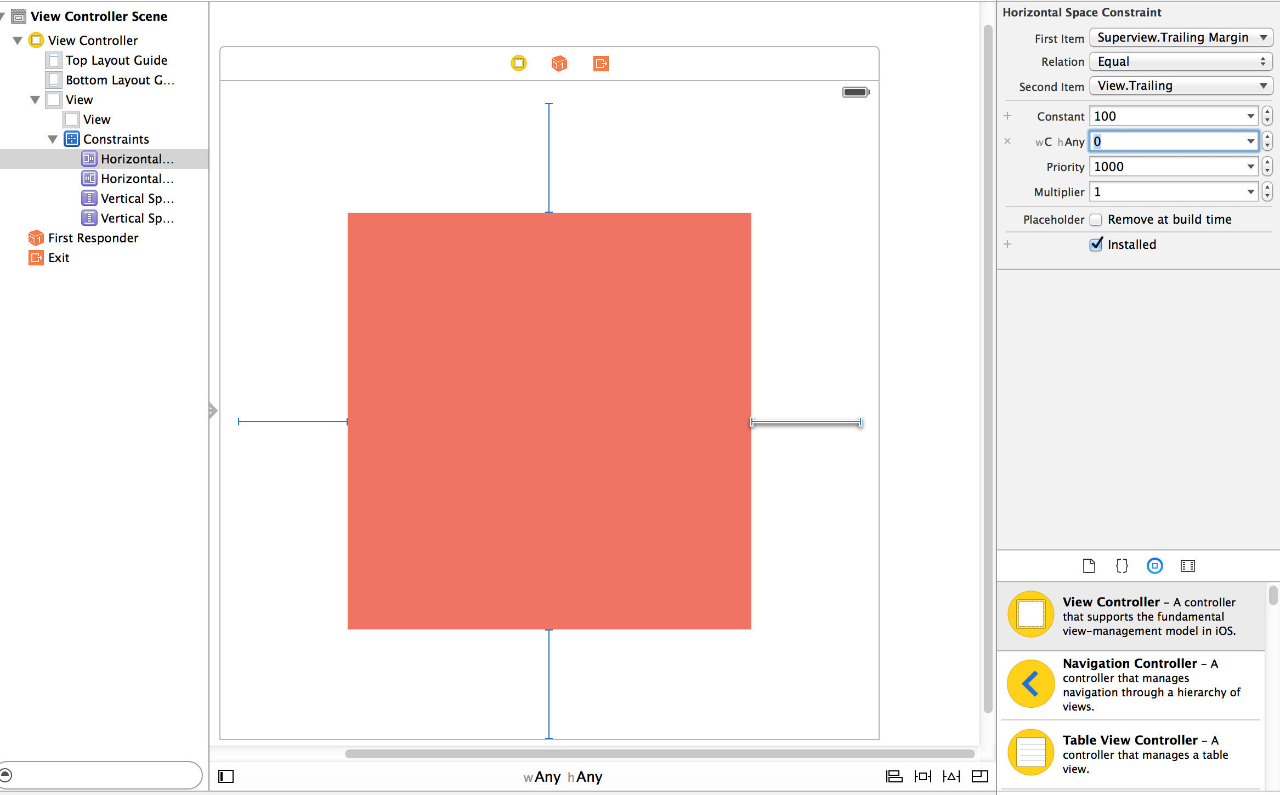Click the View Controller yellow icon above canvas
The image size is (1280, 795).
(x=518, y=63)
